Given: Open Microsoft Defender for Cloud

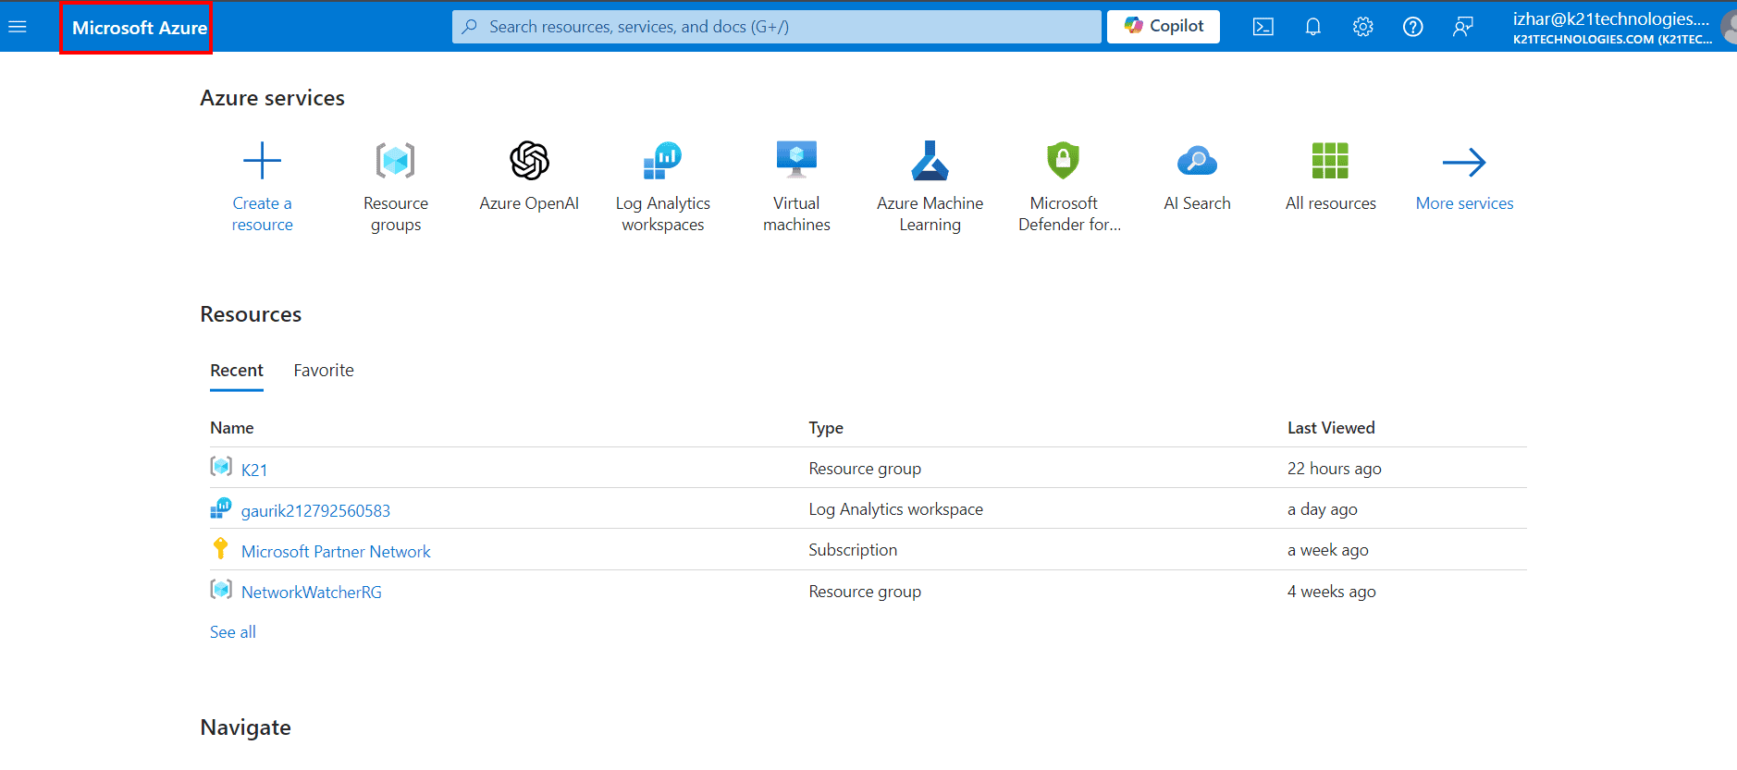Looking at the screenshot, I should pos(1064,162).
